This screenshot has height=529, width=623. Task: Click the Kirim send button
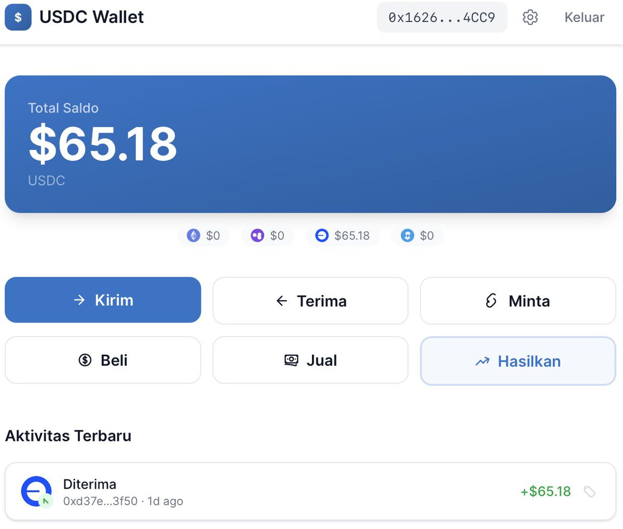click(103, 300)
